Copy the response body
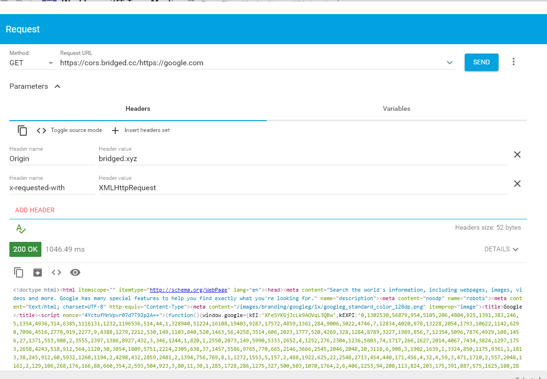The image size is (547, 379). tap(18, 272)
